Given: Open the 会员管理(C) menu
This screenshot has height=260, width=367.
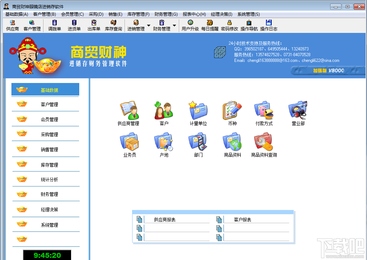Looking at the screenshot, I should click(x=72, y=14).
